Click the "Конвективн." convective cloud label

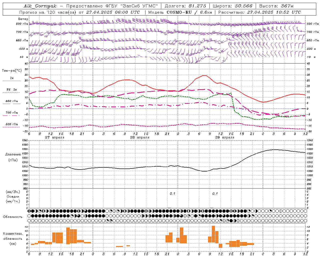13,234
